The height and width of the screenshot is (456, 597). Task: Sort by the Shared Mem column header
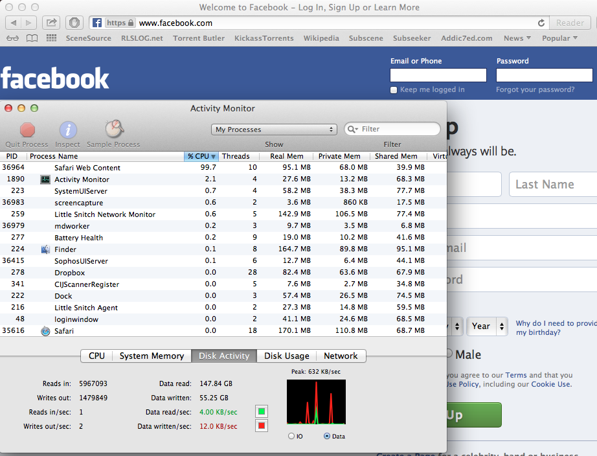point(398,156)
